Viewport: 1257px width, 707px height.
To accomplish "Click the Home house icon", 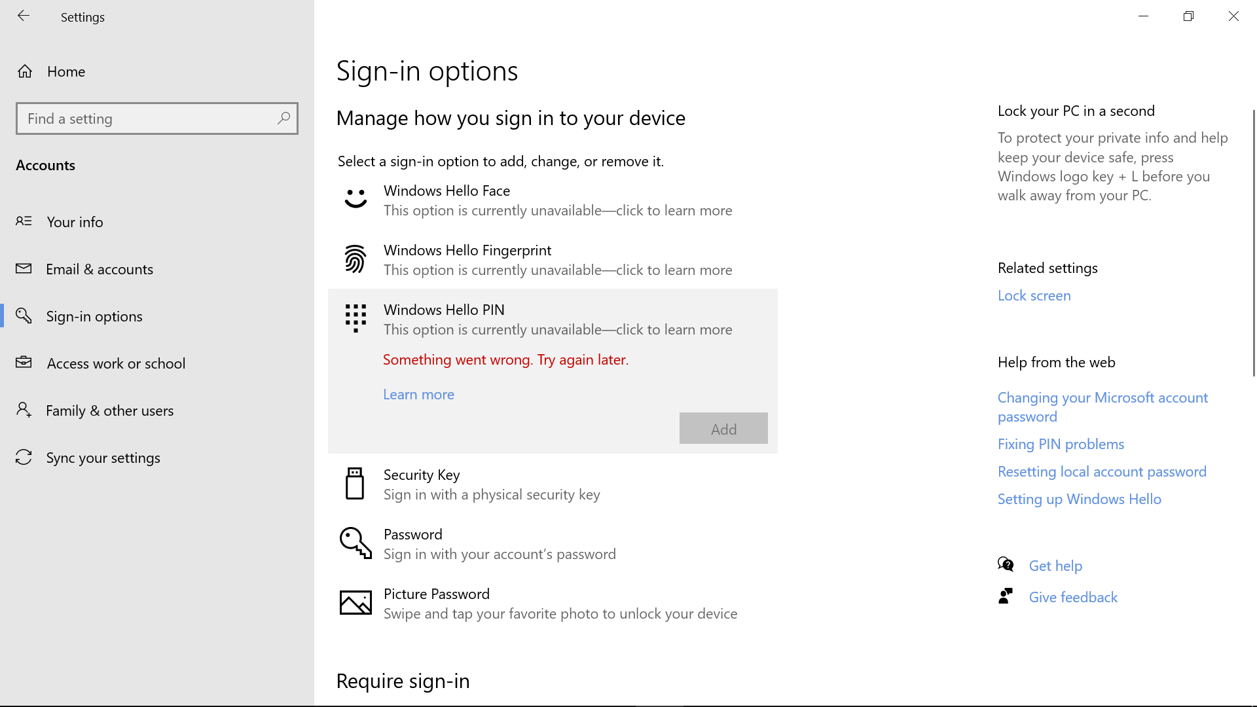I will (25, 71).
